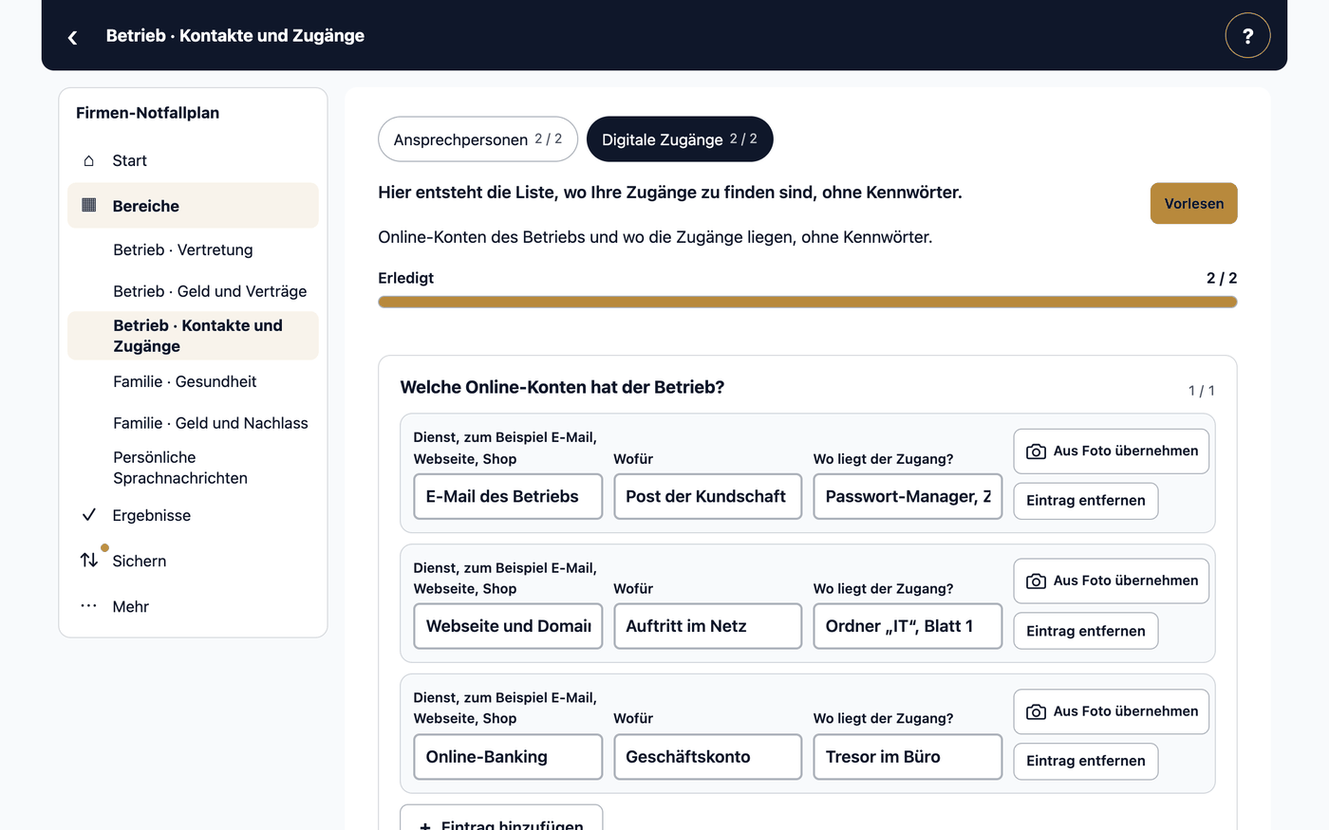Select Digitale Zugänge tab

tap(680, 139)
